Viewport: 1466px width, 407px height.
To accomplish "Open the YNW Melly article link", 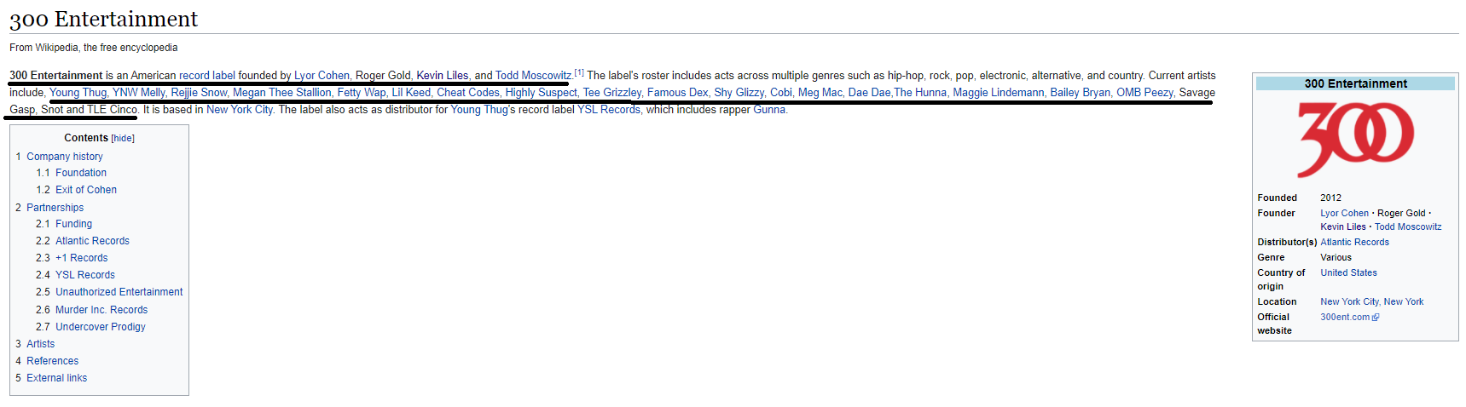I will (139, 93).
